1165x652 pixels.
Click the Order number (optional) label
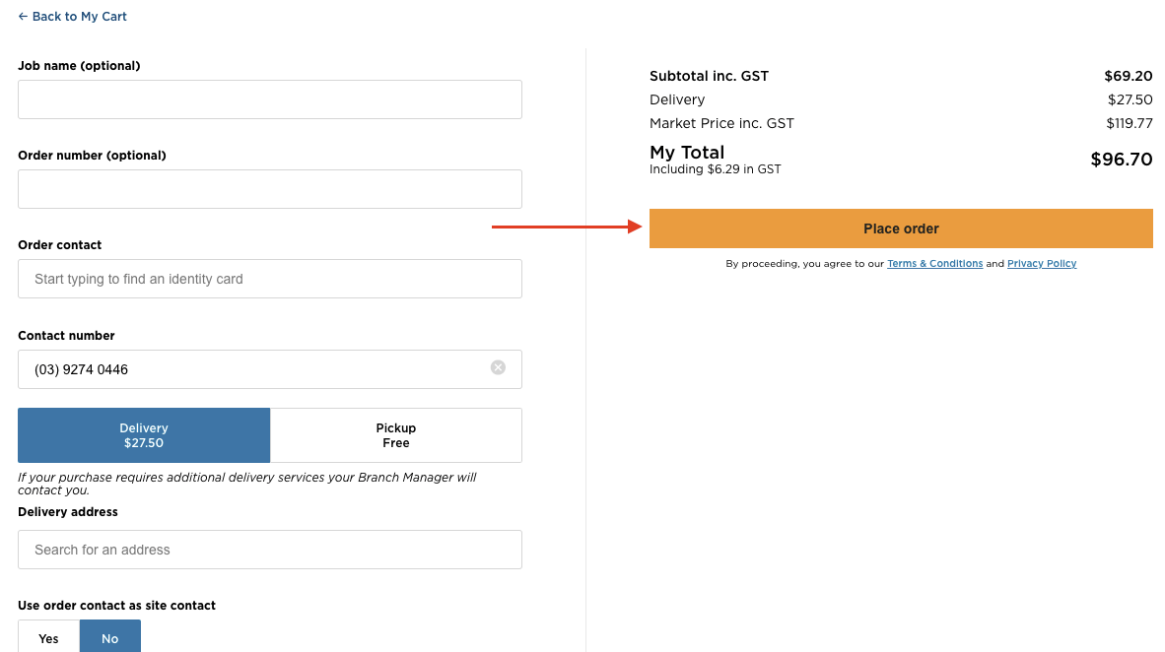[92, 156]
